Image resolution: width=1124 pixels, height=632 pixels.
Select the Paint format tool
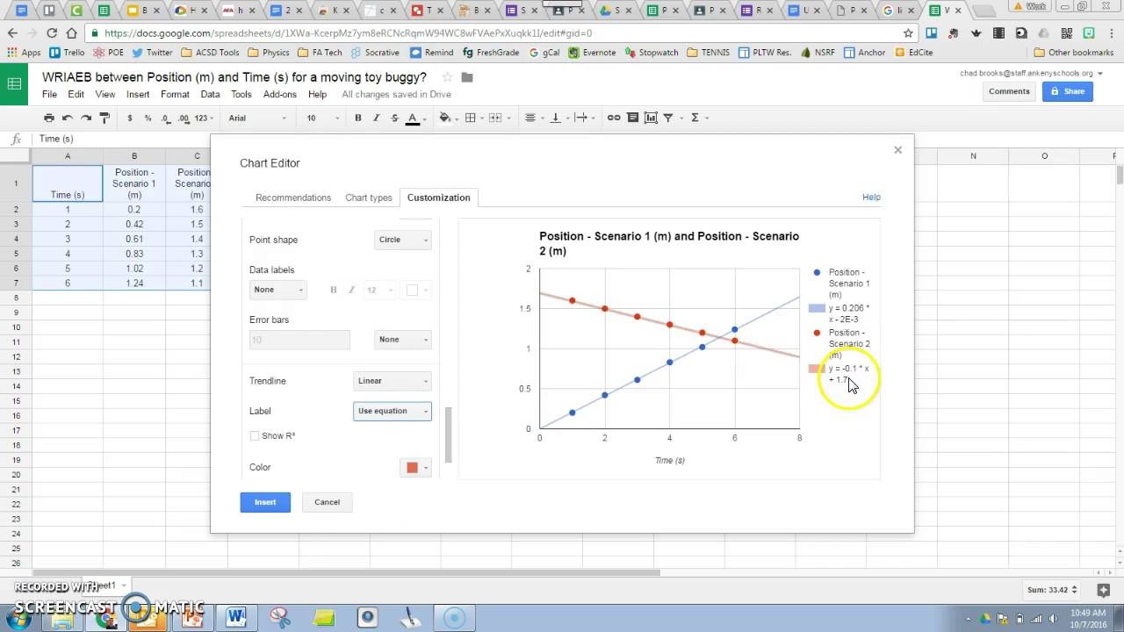point(104,118)
